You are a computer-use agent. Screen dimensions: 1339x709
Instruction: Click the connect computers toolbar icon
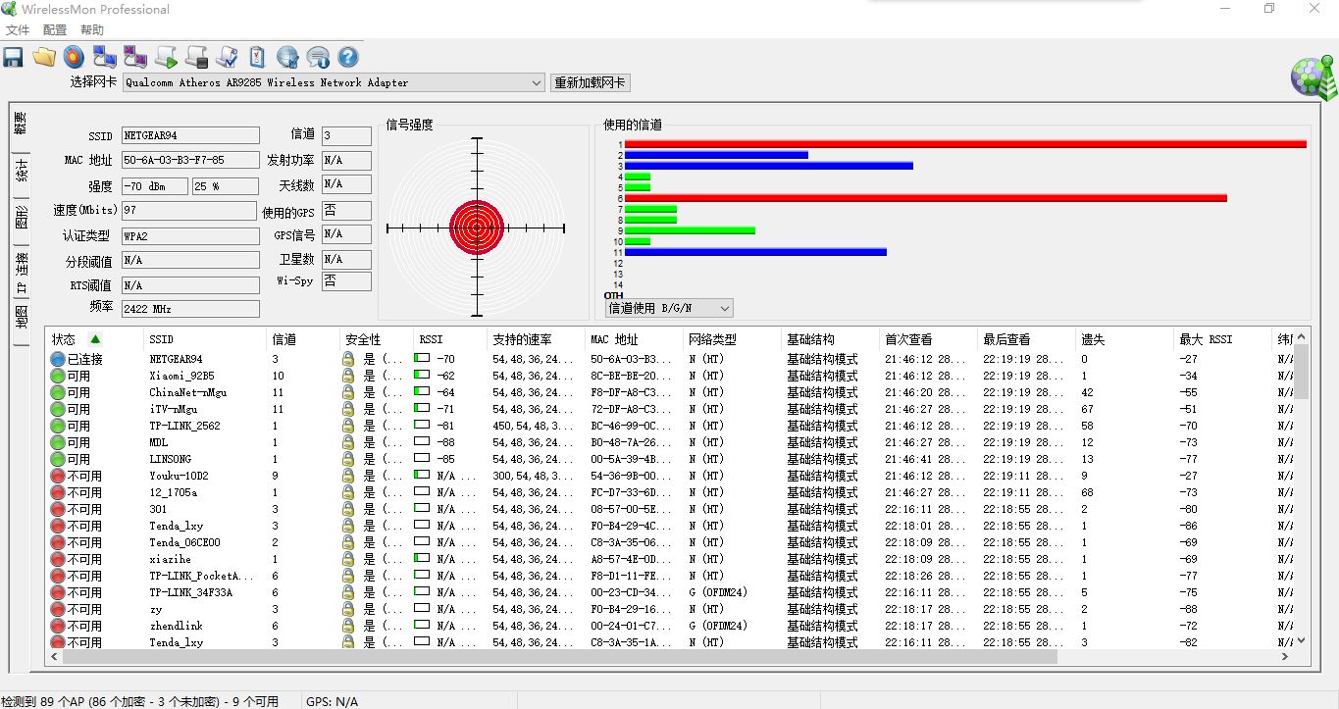(105, 57)
